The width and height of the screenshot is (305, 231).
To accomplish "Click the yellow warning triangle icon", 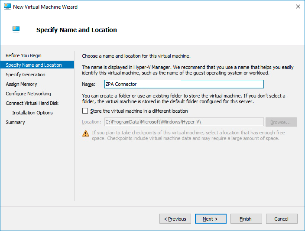I will tap(86, 133).
